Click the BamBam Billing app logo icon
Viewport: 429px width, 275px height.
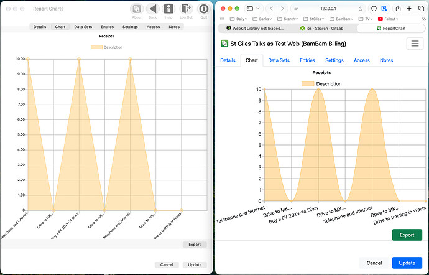(224, 44)
